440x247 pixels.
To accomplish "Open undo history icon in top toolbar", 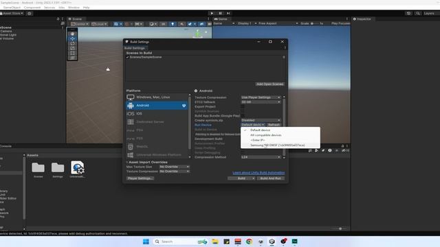I will click(x=408, y=14).
